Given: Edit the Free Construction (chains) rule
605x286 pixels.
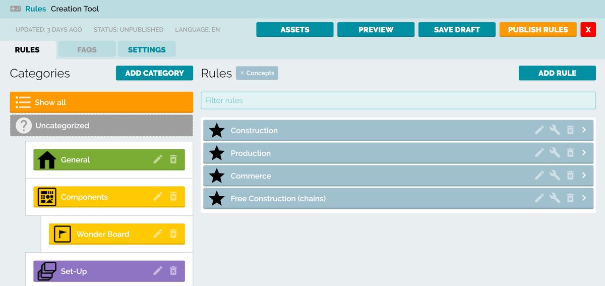Looking at the screenshot, I should pyautogui.click(x=539, y=198).
